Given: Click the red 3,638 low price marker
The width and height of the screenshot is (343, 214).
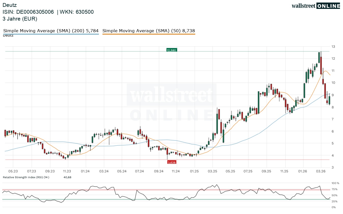Looking at the screenshot, I should coord(172,162).
